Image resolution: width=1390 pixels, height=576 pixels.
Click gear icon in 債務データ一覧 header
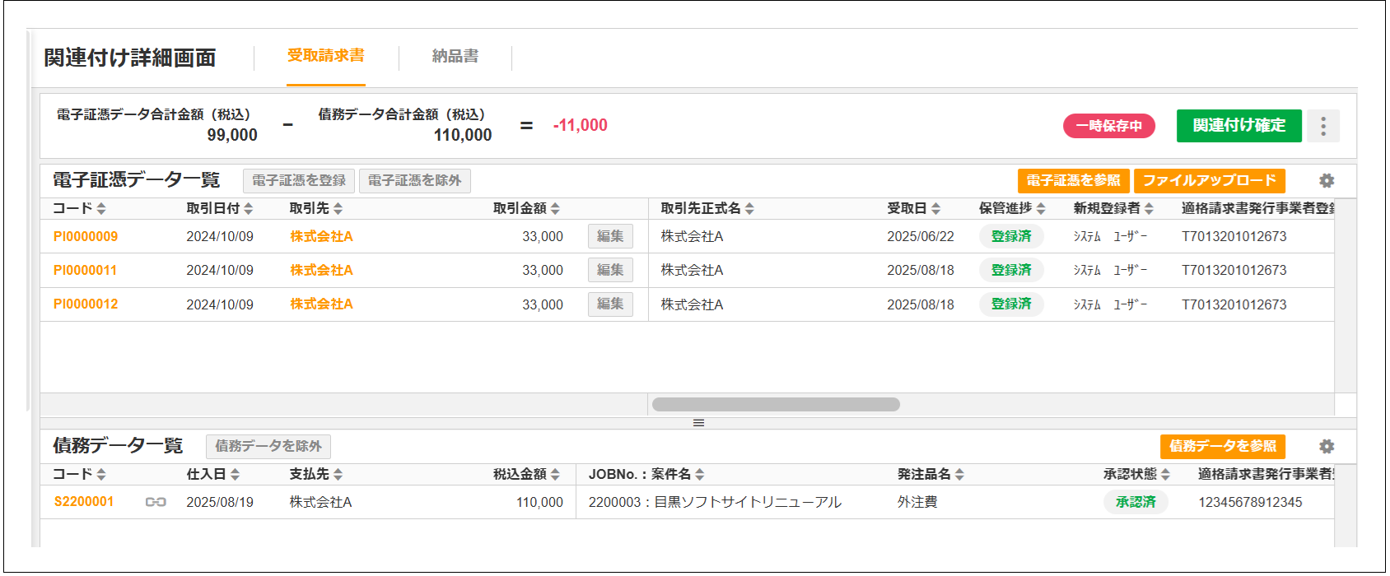(x=1326, y=446)
